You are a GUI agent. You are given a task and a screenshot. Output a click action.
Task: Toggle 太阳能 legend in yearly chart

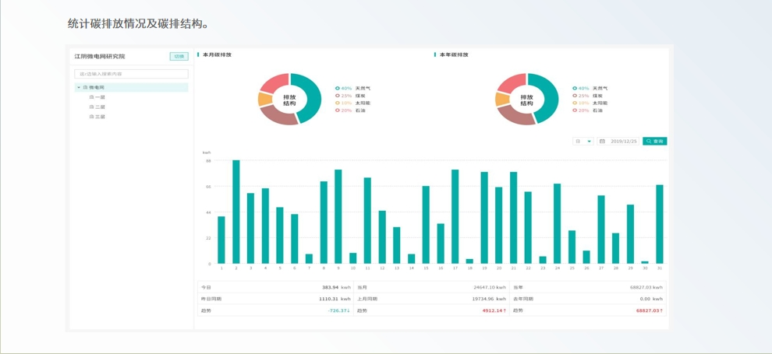[600, 103]
